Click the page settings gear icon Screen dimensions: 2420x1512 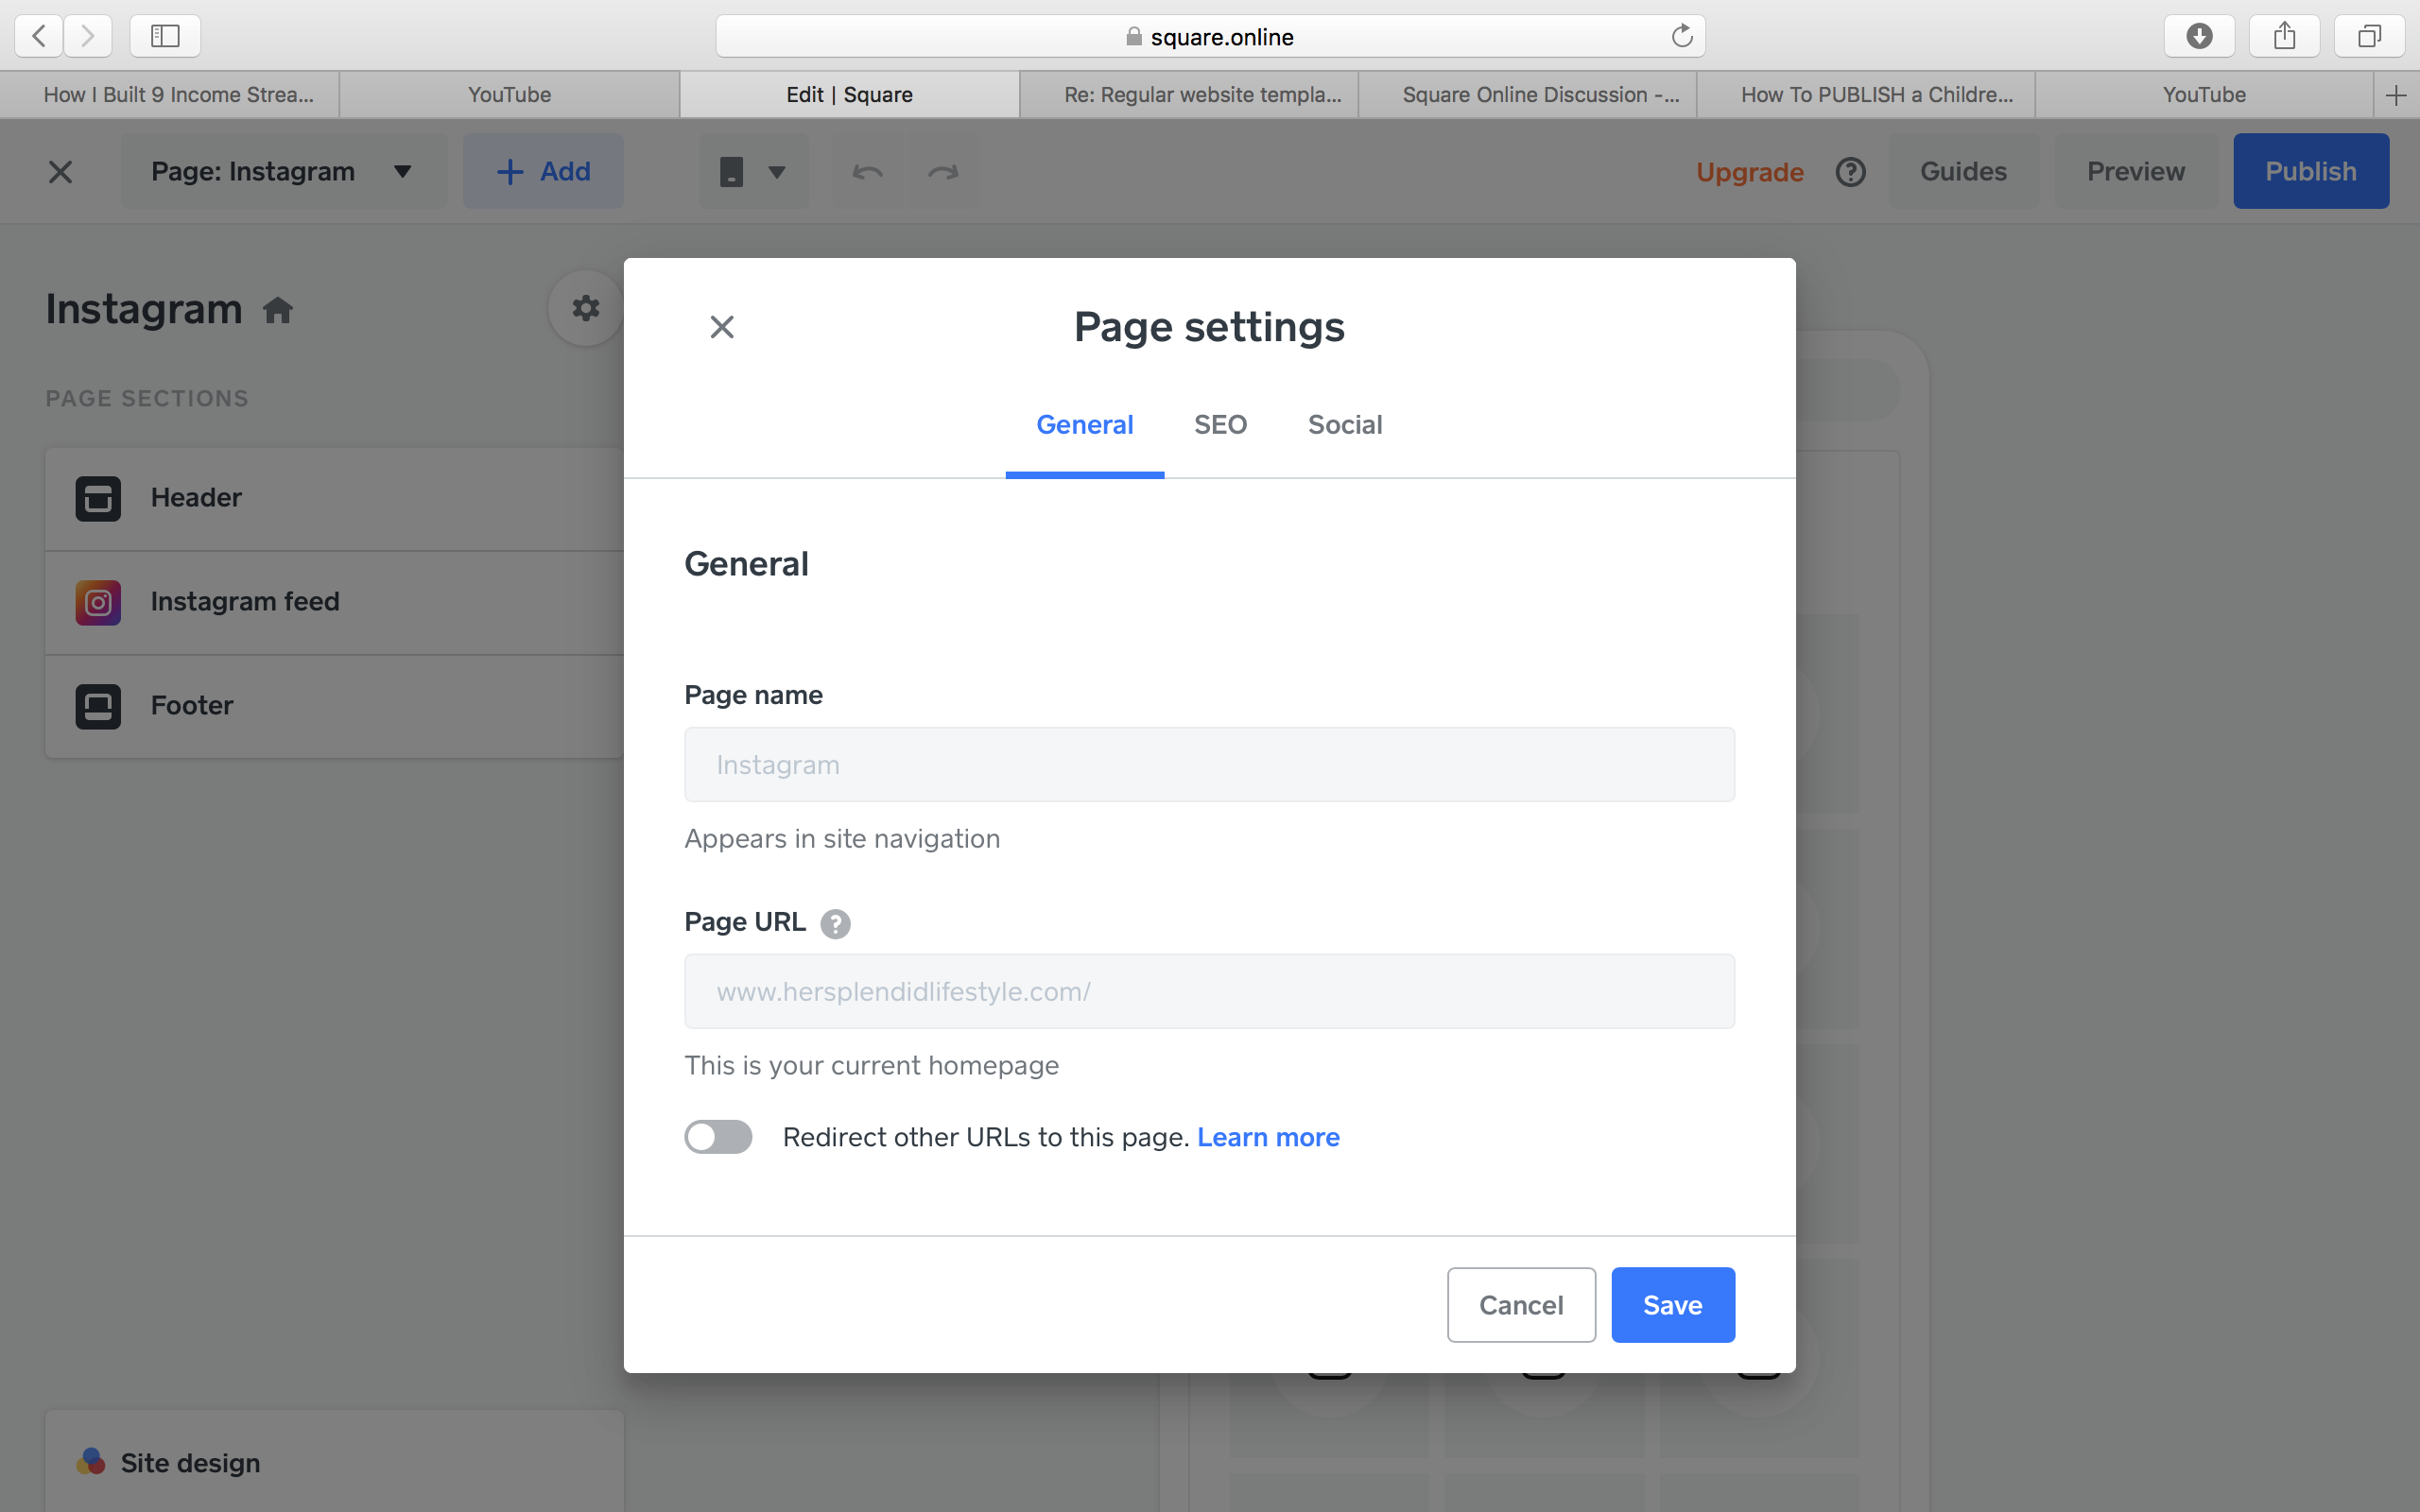coord(586,308)
